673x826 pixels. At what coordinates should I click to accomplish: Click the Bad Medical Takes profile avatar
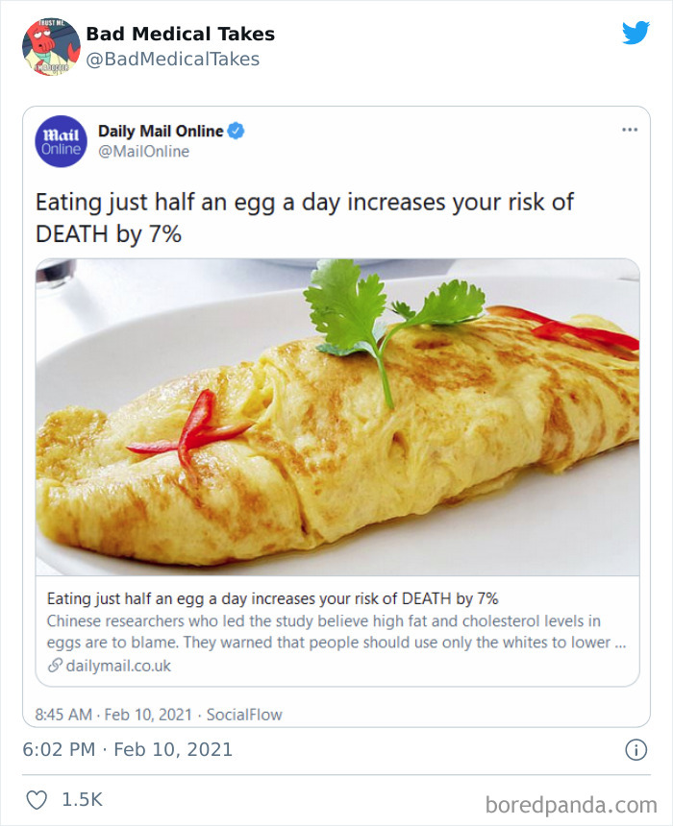pos(48,45)
